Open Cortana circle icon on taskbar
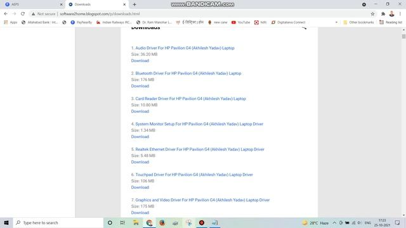Viewport: 406px width, 228px height. [110, 222]
